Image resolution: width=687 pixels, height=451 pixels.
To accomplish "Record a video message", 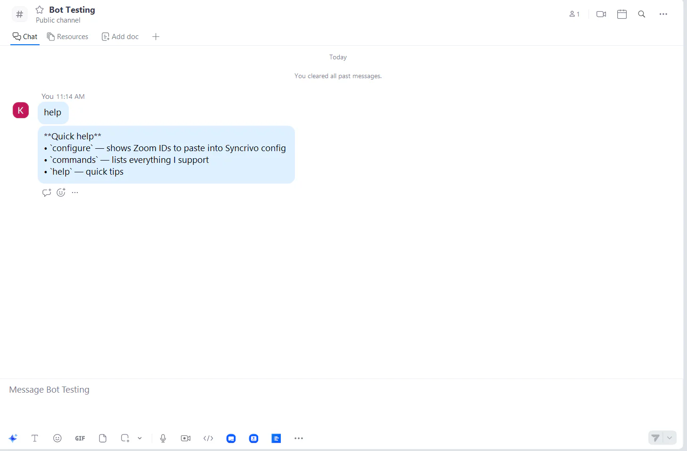I will tap(186, 438).
